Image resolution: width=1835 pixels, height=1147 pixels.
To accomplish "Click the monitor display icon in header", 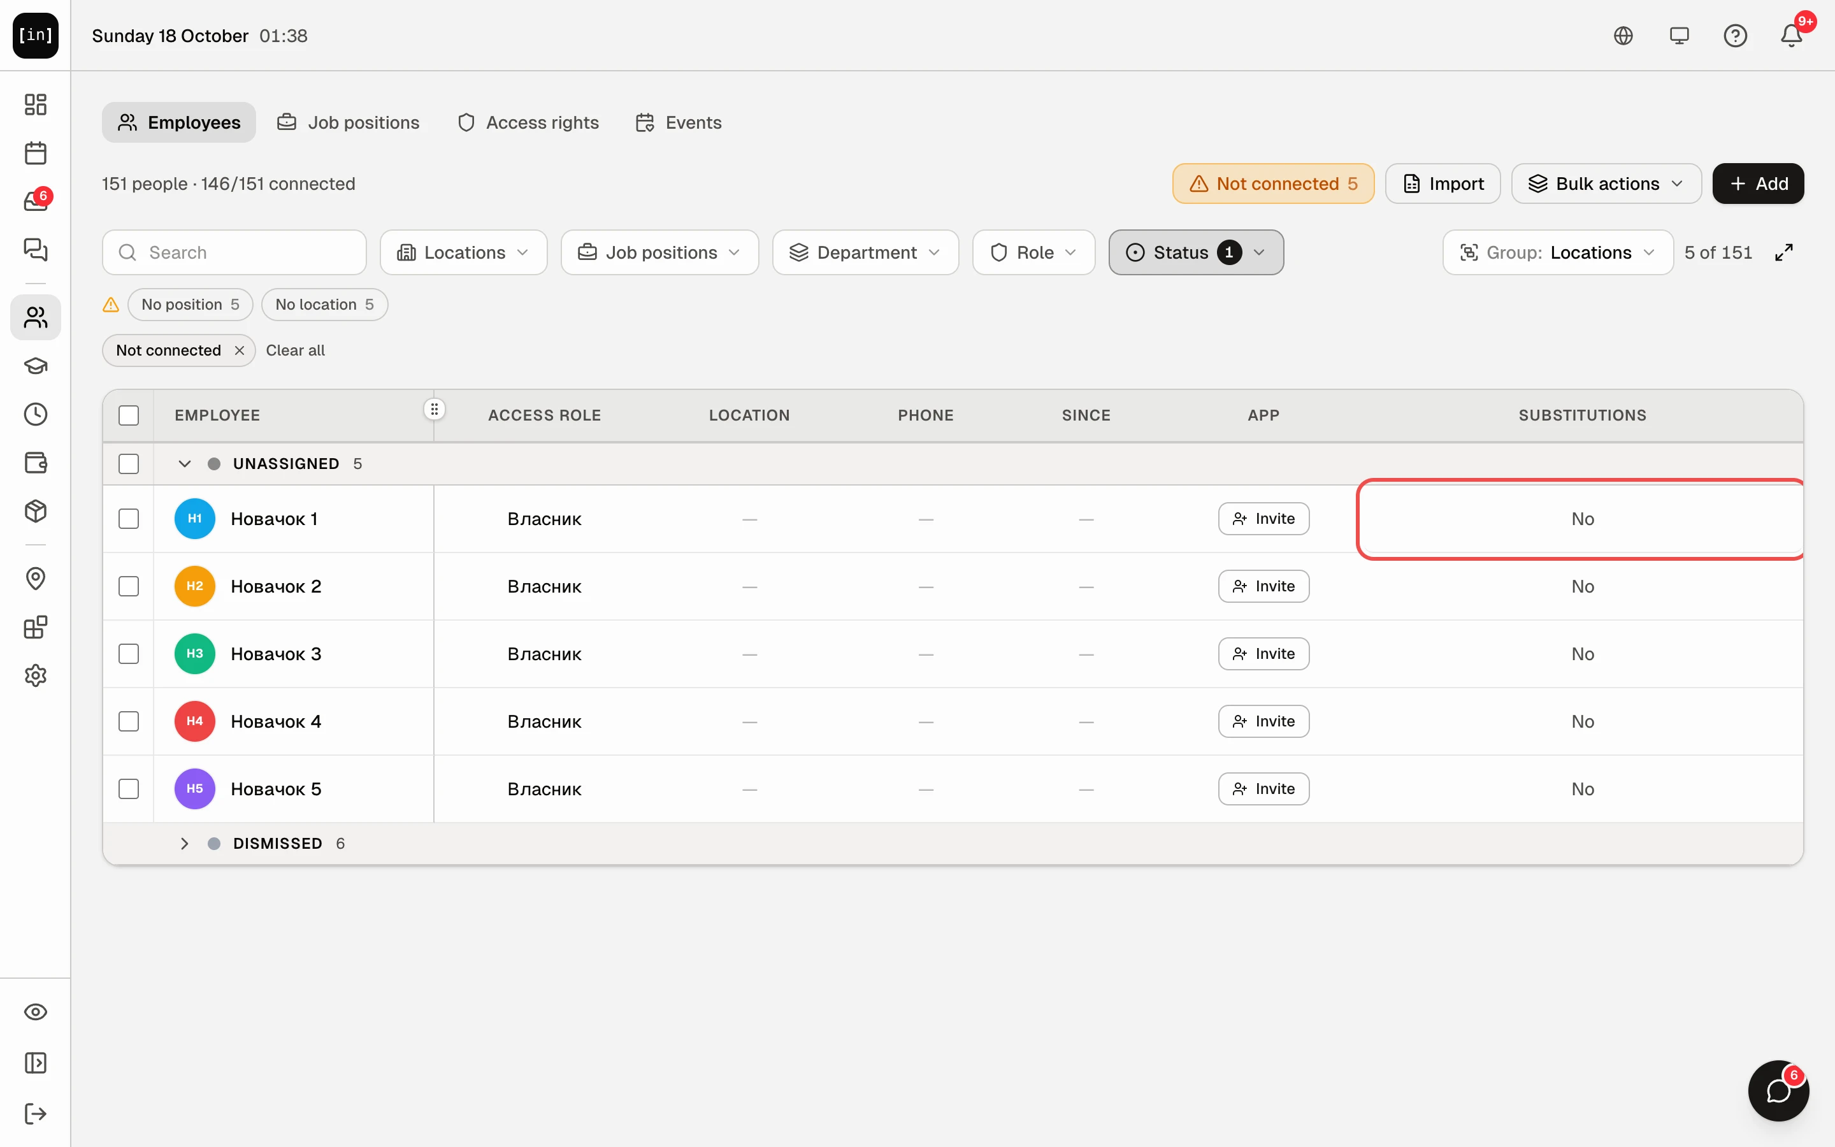I will [1680, 36].
